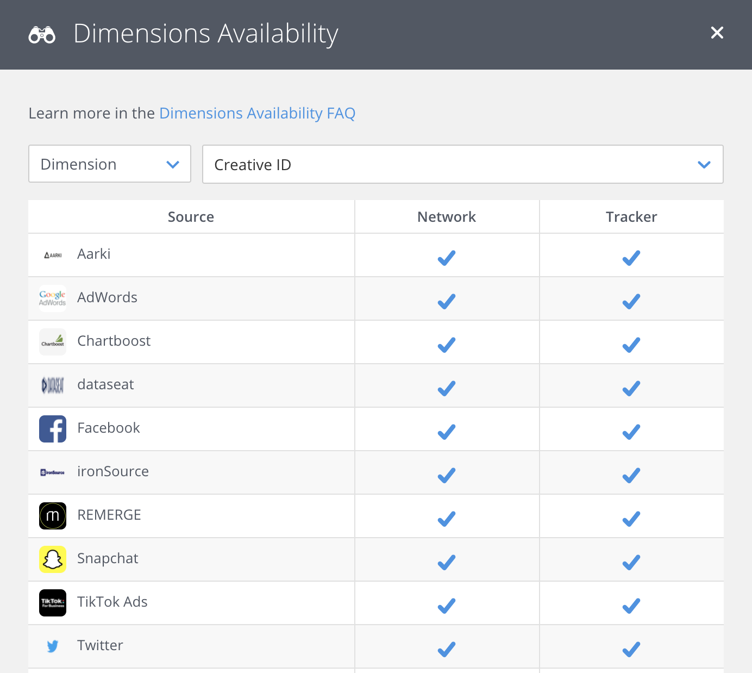Click the Snapchat ghost icon
Screen dimensions: 752x673
(53, 559)
